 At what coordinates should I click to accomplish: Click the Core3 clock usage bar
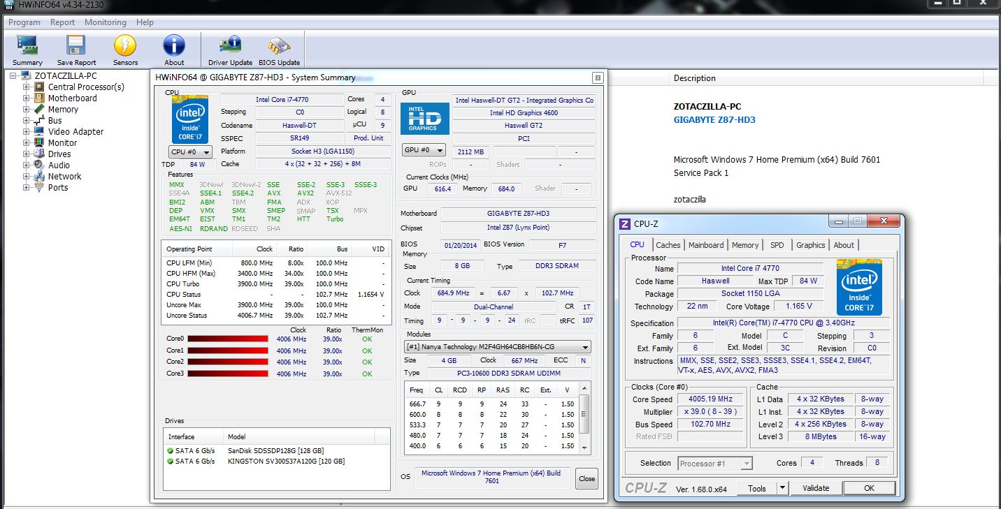point(228,374)
